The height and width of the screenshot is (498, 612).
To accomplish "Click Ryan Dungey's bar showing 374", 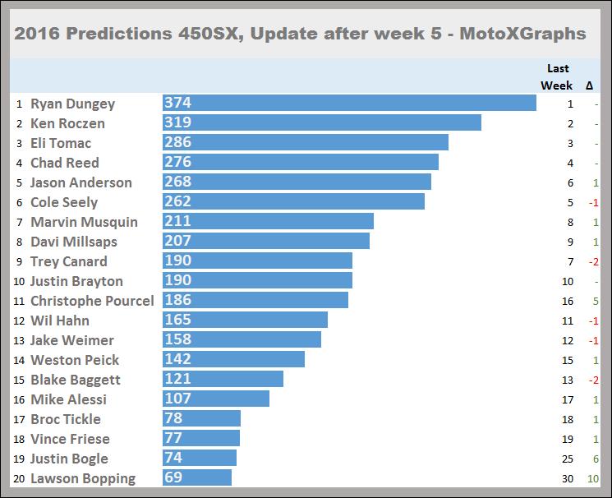I will click(349, 104).
